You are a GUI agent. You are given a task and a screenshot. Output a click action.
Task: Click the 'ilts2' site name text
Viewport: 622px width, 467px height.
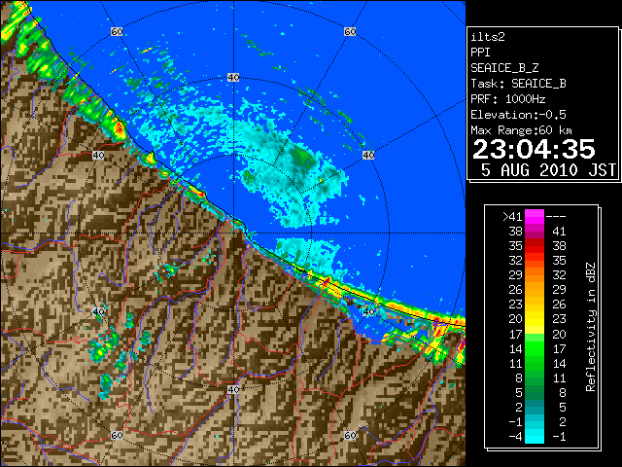tap(488, 37)
